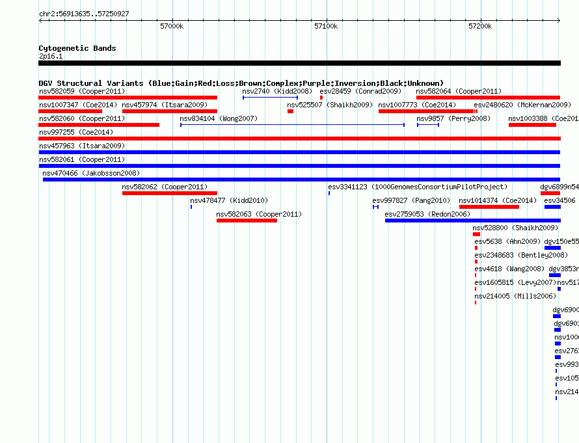Click the red bar under nsv1014374
Image resolution: width=579 pixels, height=443 pixels.
(x=489, y=207)
